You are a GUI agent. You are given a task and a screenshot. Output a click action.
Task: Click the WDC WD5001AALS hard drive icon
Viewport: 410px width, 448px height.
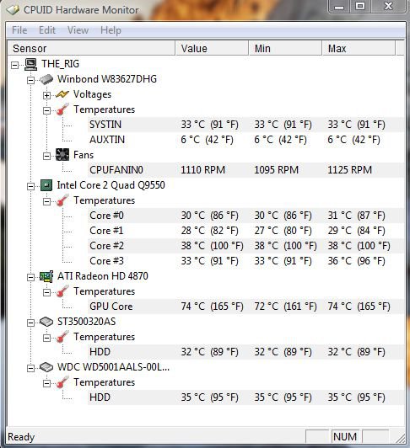click(46, 367)
